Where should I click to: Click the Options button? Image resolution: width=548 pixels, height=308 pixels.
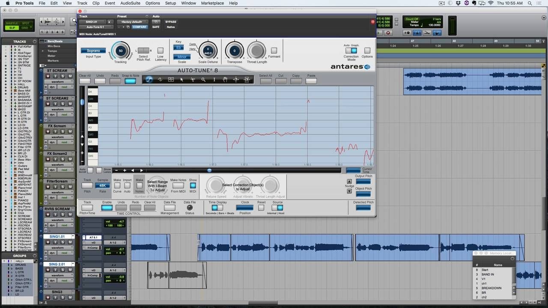(367, 50)
